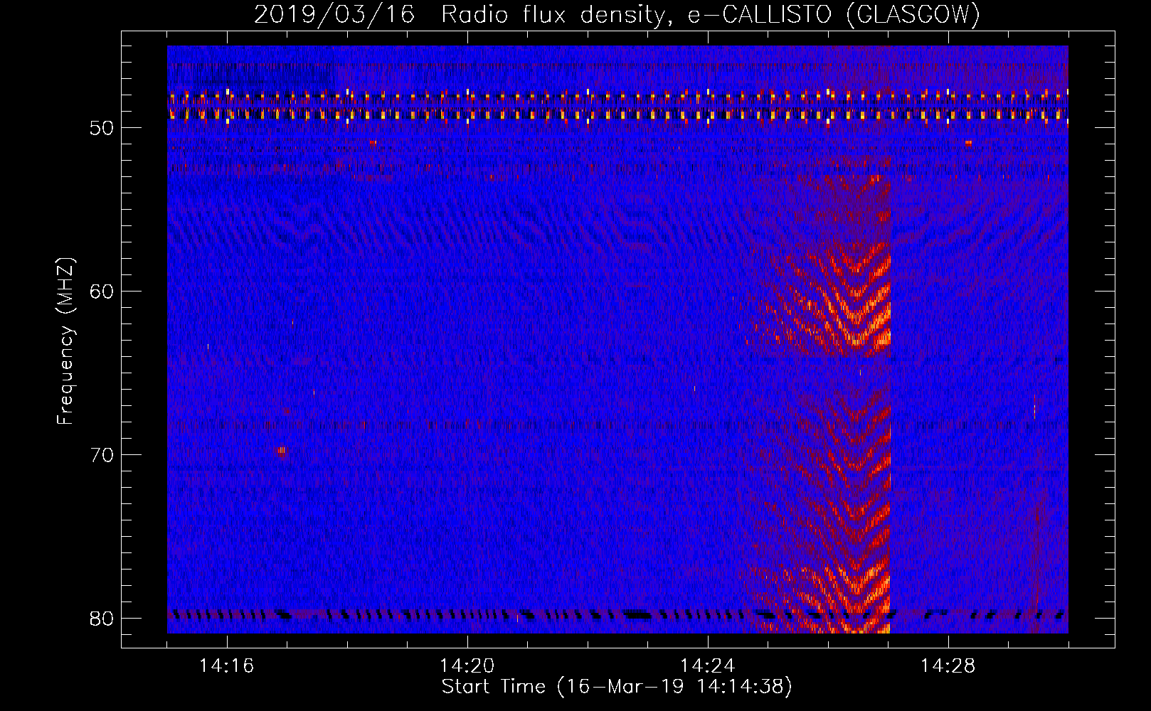
Task: Click the 14:20 time tick label
Action: 467,666
